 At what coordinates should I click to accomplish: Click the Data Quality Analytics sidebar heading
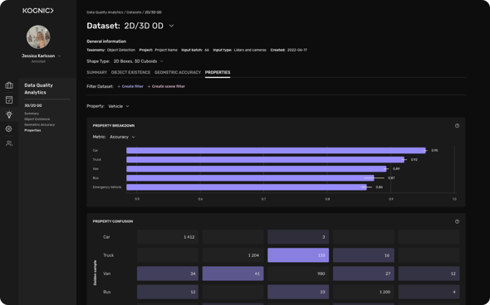coord(38,89)
